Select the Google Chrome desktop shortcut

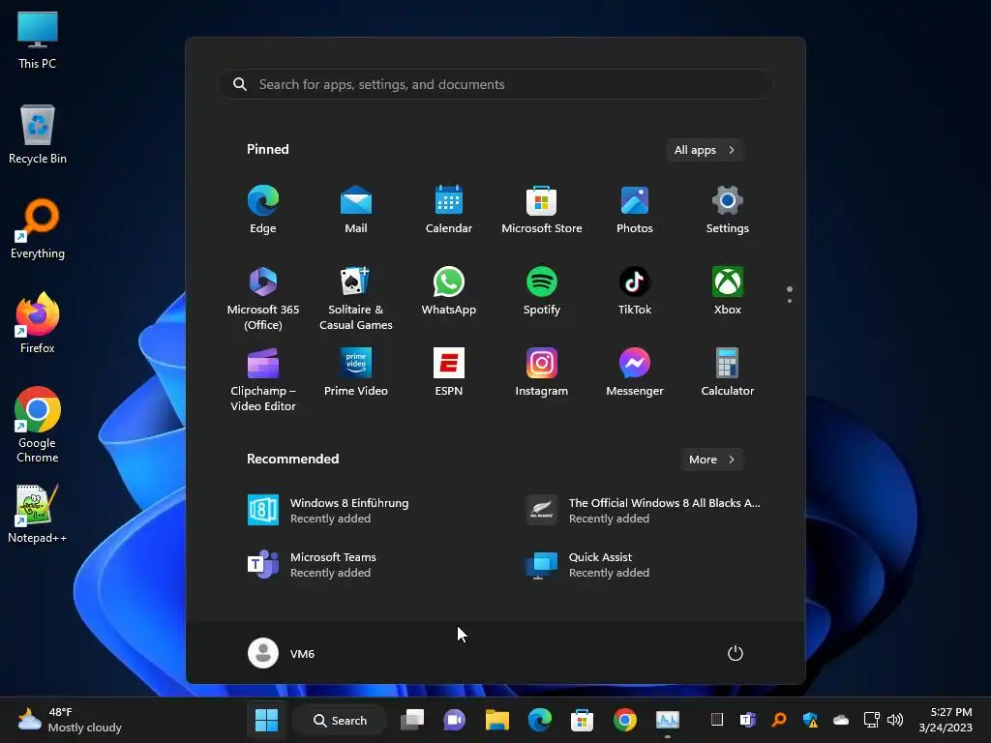[38, 425]
